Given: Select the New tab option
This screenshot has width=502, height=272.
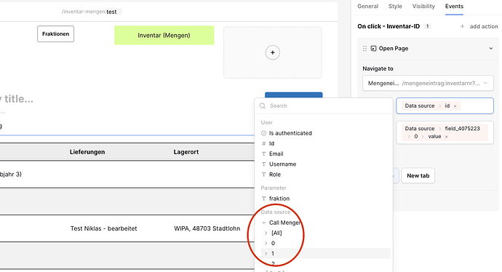Looking at the screenshot, I should 418,176.
